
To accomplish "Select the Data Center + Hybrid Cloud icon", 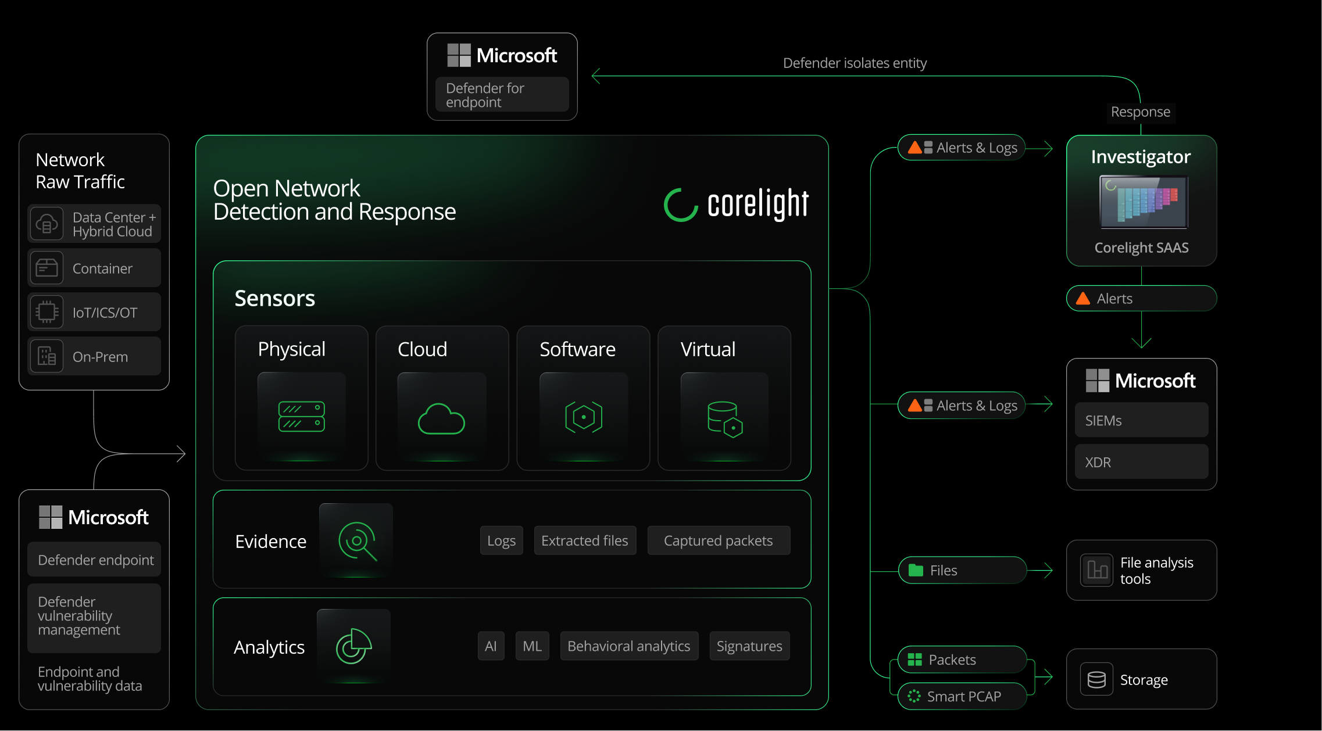I will (47, 224).
